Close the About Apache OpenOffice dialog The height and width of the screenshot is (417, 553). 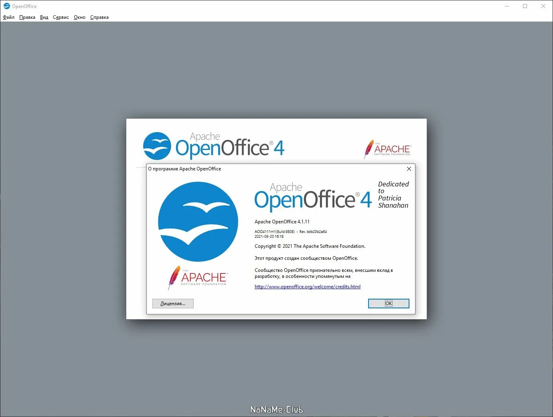tap(409, 169)
